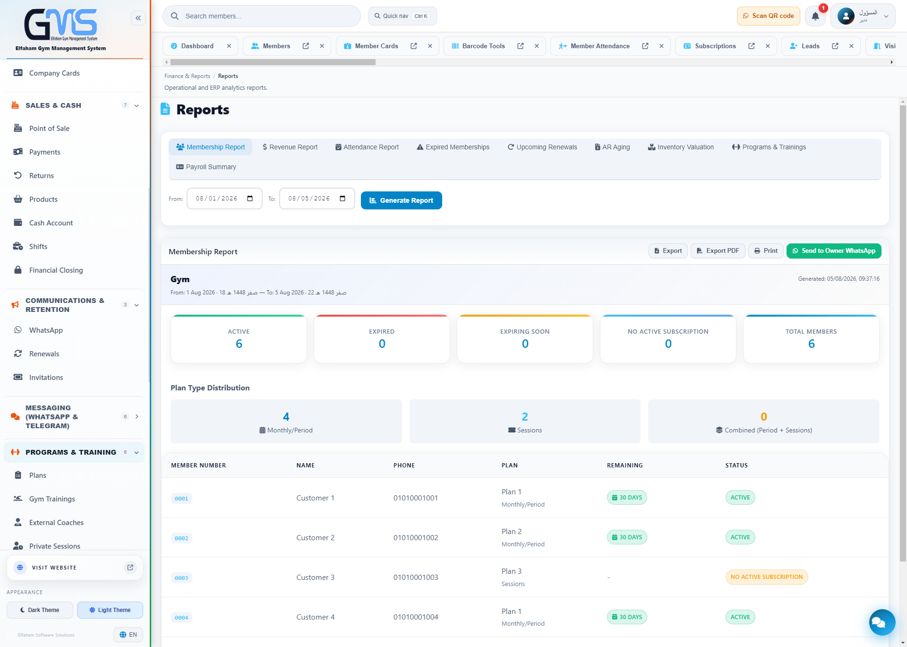The height and width of the screenshot is (647, 907).
Task: Focus the Search members field
Action: tap(262, 16)
